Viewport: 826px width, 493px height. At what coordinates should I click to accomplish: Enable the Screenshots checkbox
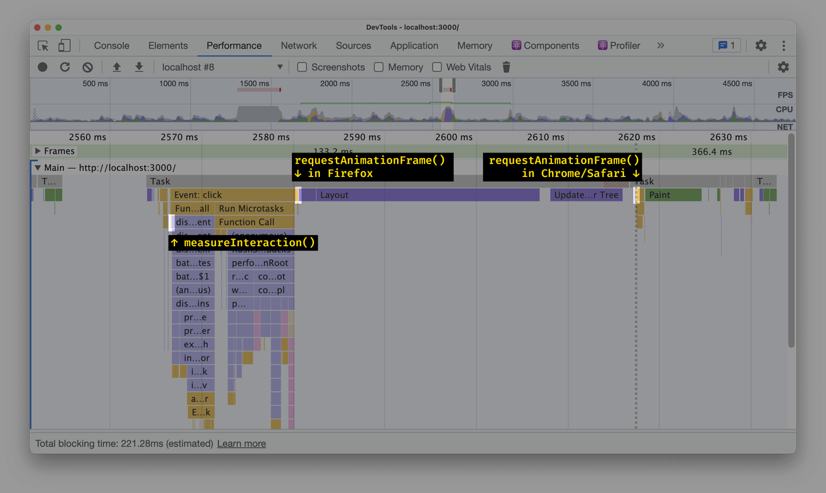click(302, 67)
